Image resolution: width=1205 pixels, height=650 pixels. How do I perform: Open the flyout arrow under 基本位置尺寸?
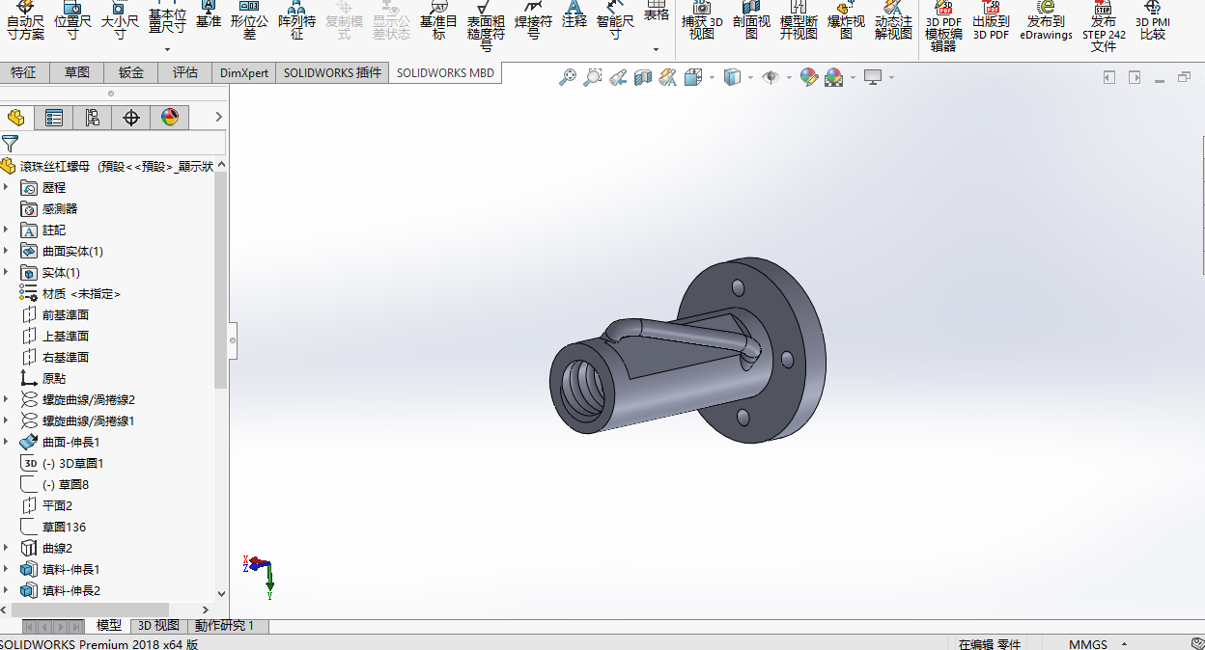[x=167, y=49]
